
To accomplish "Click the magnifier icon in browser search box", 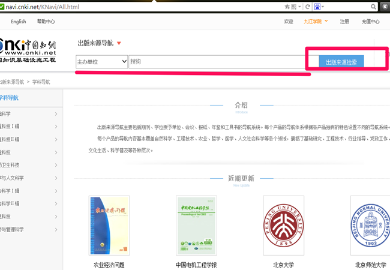I will pos(373,7).
